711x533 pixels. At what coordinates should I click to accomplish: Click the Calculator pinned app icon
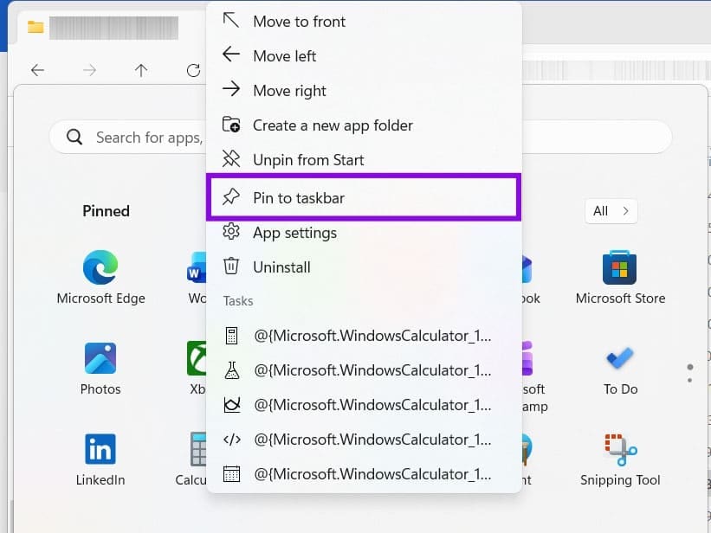(x=198, y=449)
